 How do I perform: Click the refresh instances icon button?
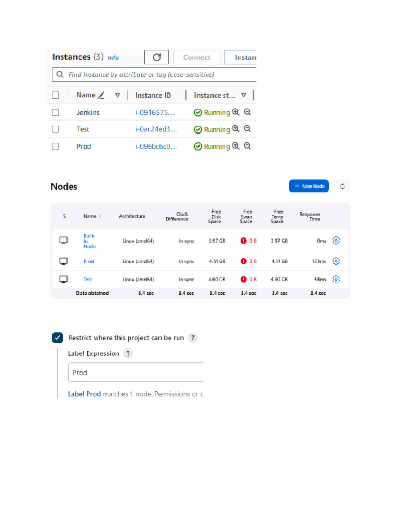[x=156, y=57]
